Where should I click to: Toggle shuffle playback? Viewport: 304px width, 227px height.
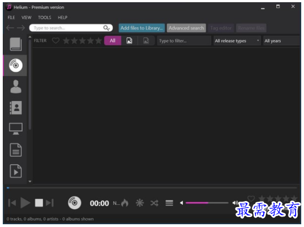pos(155,203)
